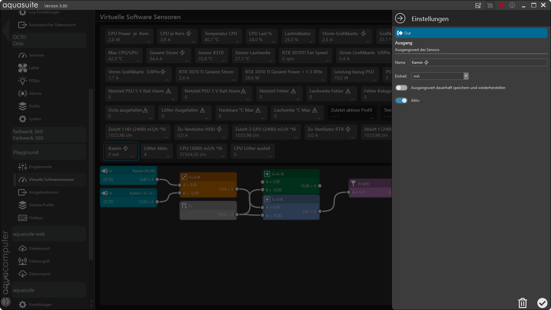Expand the farbwerk 360 device section
The width and height of the screenshot is (551, 310).
(48, 135)
